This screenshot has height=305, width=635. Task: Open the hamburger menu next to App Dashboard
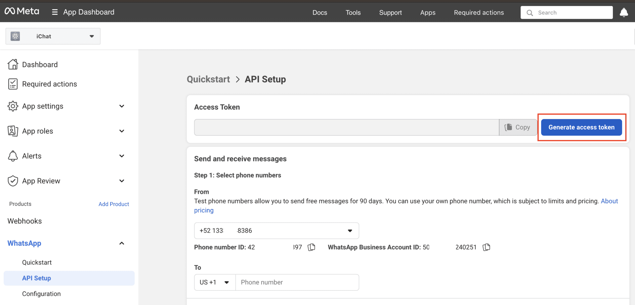tap(55, 12)
